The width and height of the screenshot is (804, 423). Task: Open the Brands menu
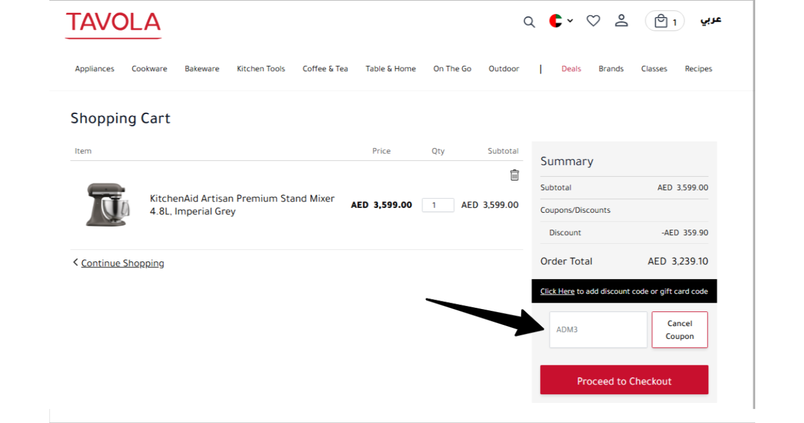[x=611, y=69]
